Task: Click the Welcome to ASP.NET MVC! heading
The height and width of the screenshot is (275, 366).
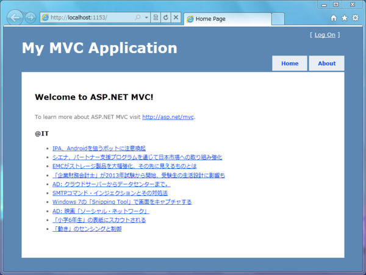Action: click(94, 97)
